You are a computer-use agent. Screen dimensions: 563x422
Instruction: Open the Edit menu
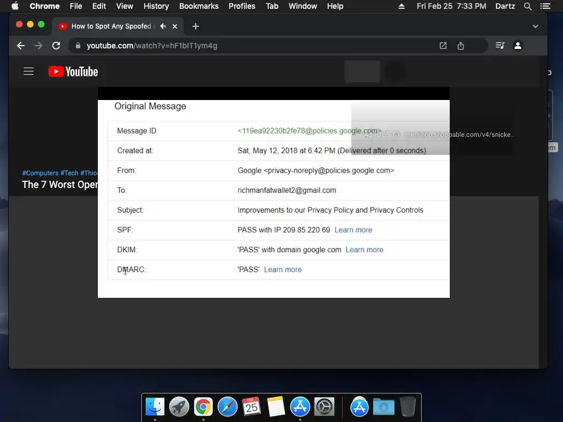coord(99,6)
